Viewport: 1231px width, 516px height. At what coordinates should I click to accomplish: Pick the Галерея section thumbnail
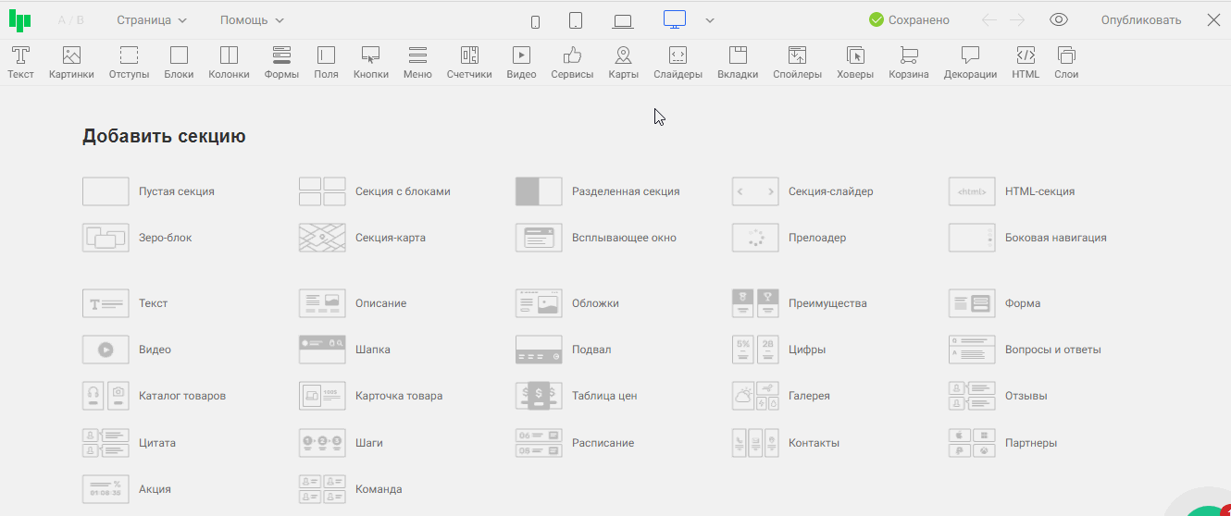pos(755,396)
